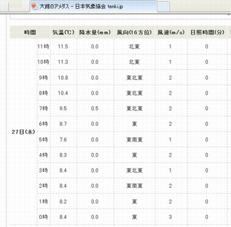This screenshot has height=227, width=231.
Task: Click the 11.5 temperature value
Action: [63, 47]
